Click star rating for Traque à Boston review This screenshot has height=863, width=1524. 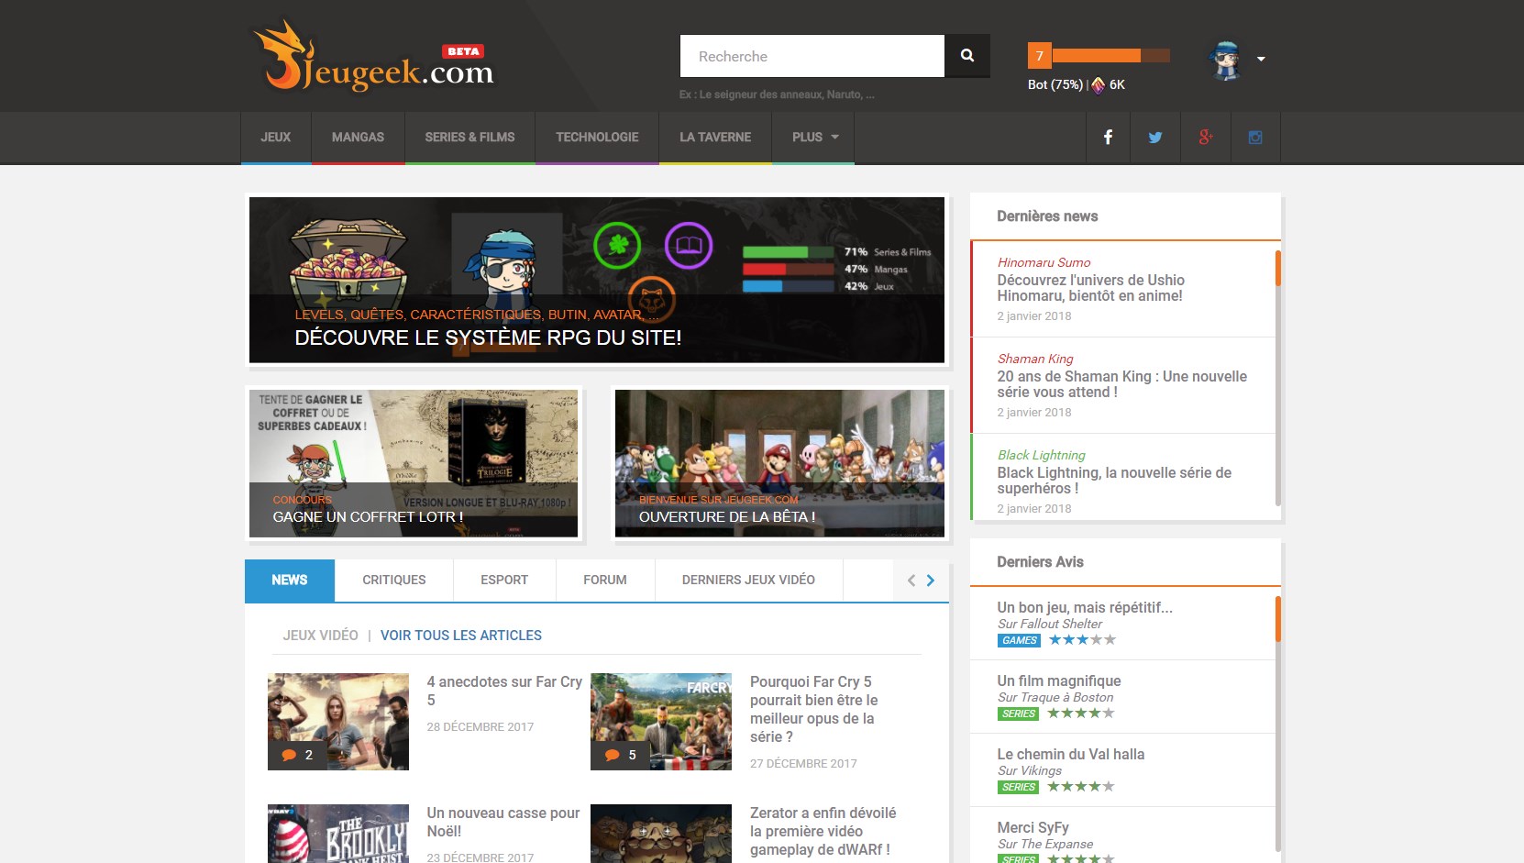point(1081,714)
